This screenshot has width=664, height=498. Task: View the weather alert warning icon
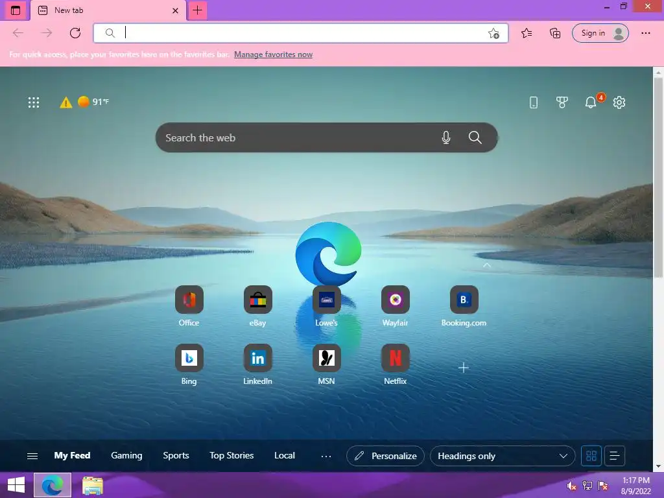(x=65, y=102)
